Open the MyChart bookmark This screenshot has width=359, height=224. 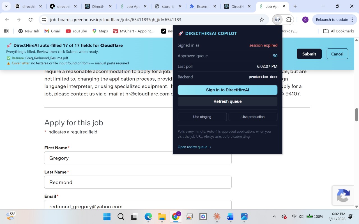[x=133, y=31]
